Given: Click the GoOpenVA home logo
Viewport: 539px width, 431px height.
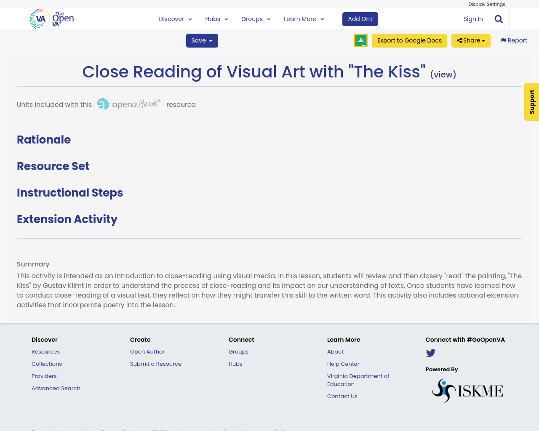Looking at the screenshot, I should point(51,18).
